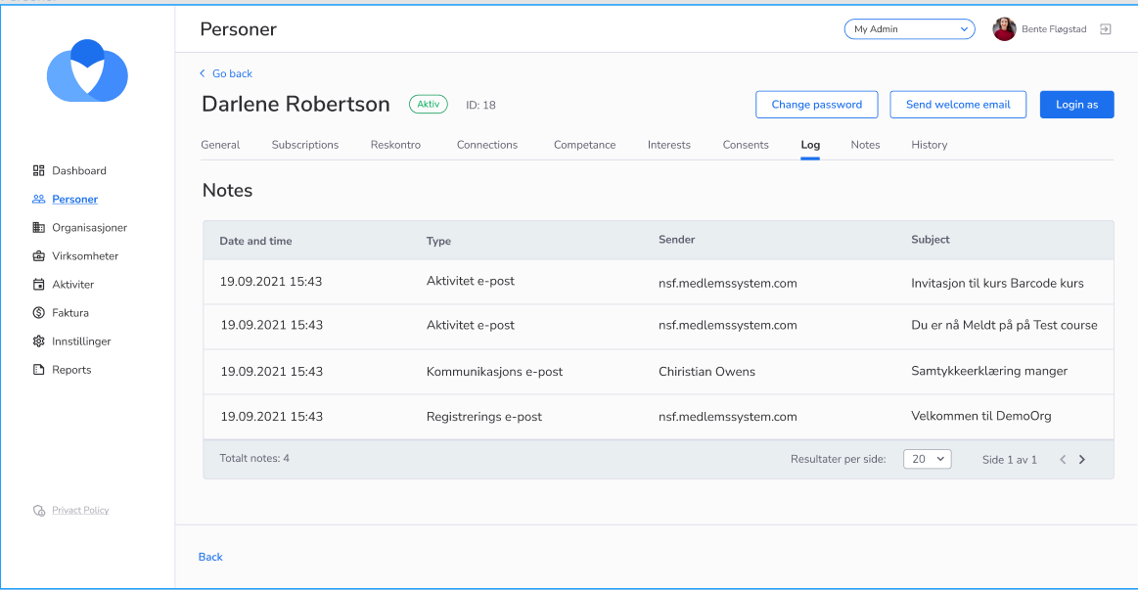Screen dimensions: 1138x590
Task: Select the Log tab
Action: [x=810, y=145]
